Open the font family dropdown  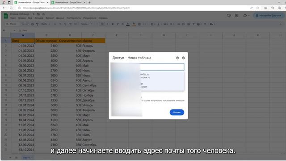[x=87, y=24]
